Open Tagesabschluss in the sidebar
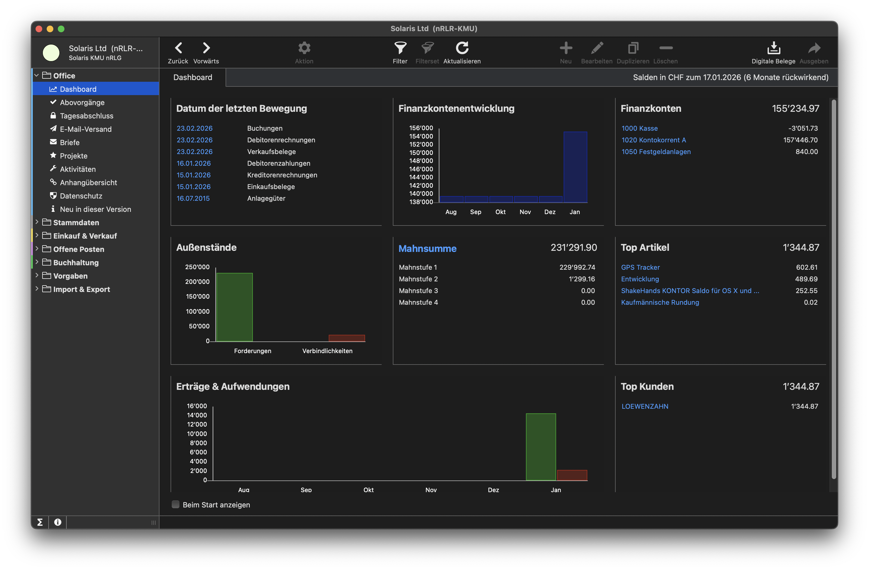869x570 pixels. coord(86,116)
